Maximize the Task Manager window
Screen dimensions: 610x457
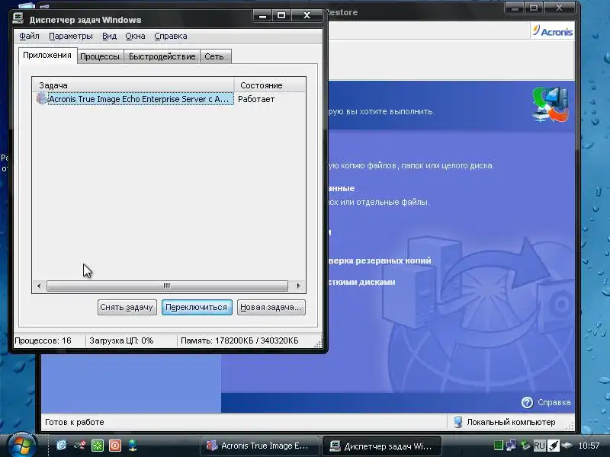point(281,15)
